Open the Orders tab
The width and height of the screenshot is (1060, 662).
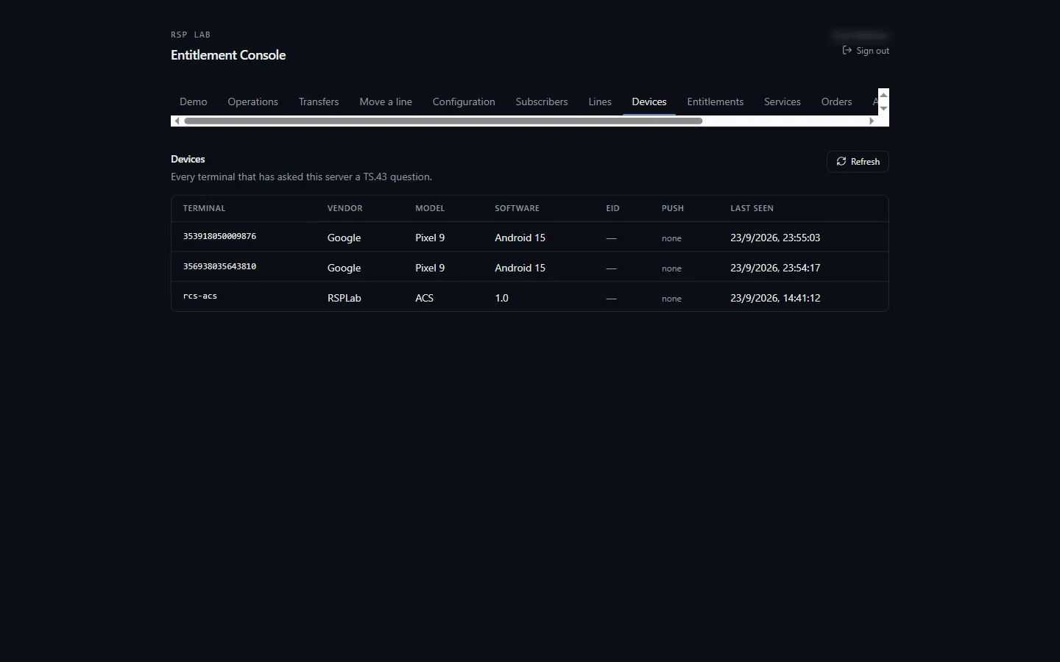[836, 102]
